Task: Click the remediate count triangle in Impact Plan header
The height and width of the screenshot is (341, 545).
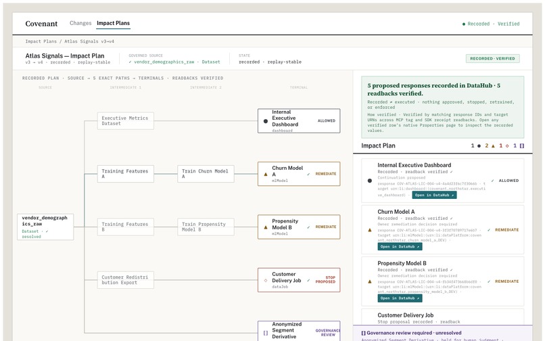Action: [493, 146]
